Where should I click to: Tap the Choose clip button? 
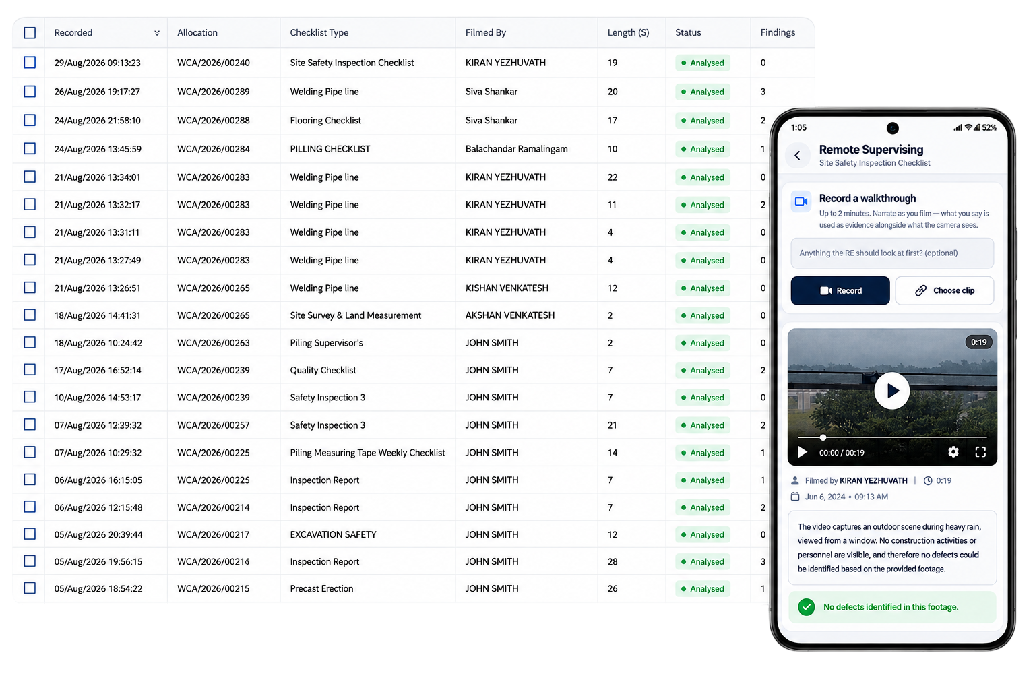(x=945, y=290)
